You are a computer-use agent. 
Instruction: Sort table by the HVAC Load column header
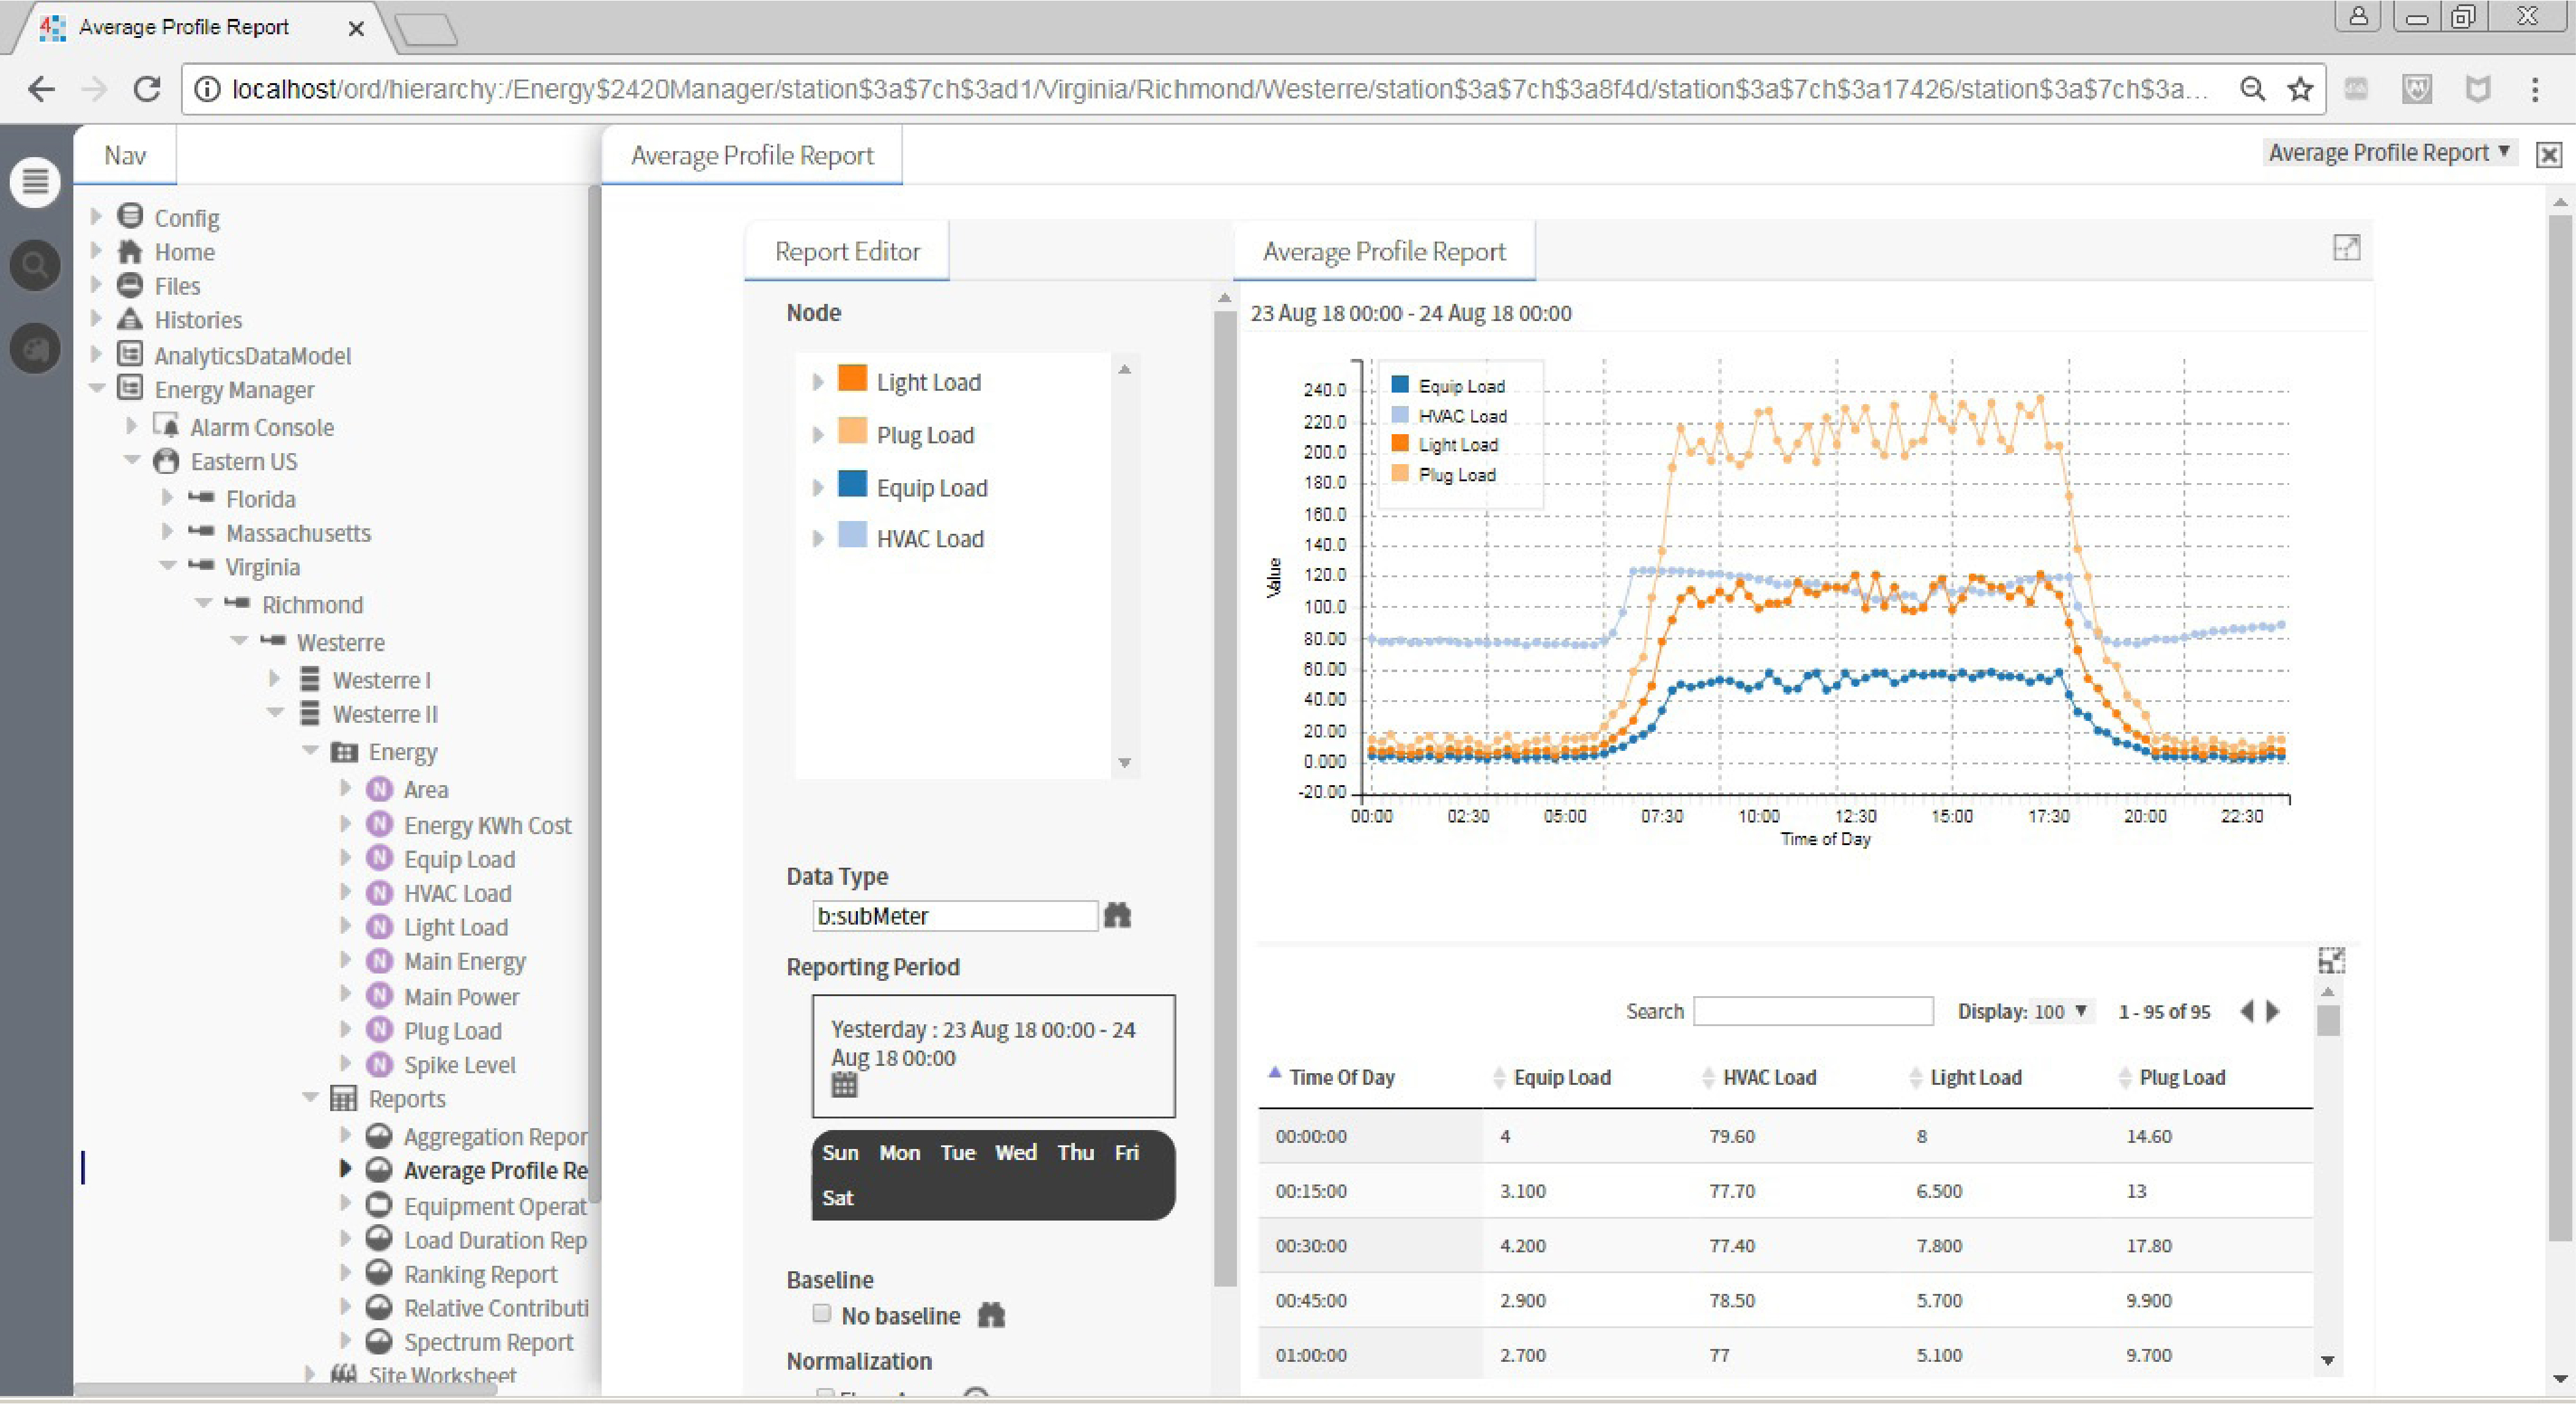click(1768, 1077)
